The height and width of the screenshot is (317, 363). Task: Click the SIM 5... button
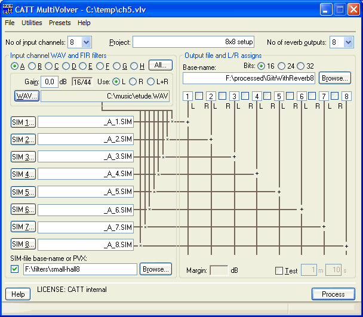click(23, 192)
